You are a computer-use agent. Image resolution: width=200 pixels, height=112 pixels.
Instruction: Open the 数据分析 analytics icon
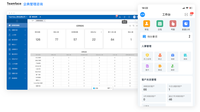pyautogui.click(x=186, y=24)
